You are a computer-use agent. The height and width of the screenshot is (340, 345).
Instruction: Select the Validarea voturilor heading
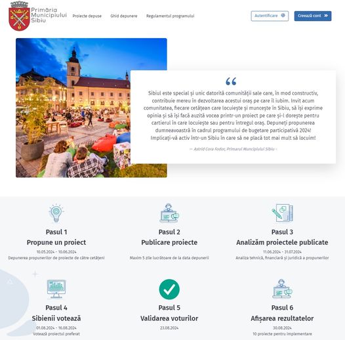[x=169, y=318]
